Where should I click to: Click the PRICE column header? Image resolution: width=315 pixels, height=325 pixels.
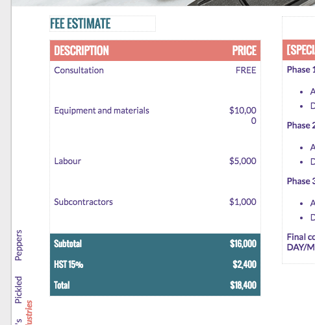[244, 51]
